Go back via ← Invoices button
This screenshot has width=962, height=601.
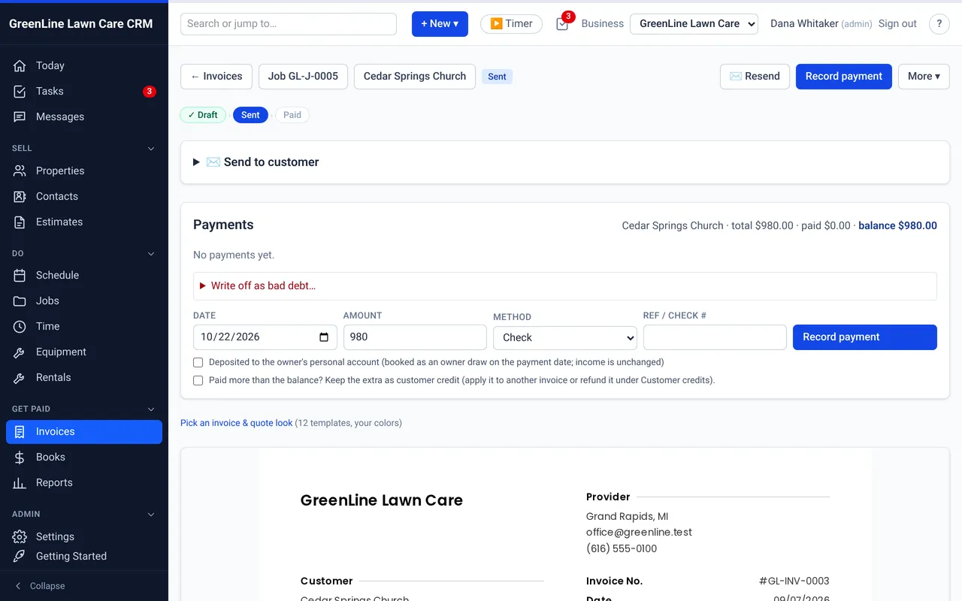216,77
